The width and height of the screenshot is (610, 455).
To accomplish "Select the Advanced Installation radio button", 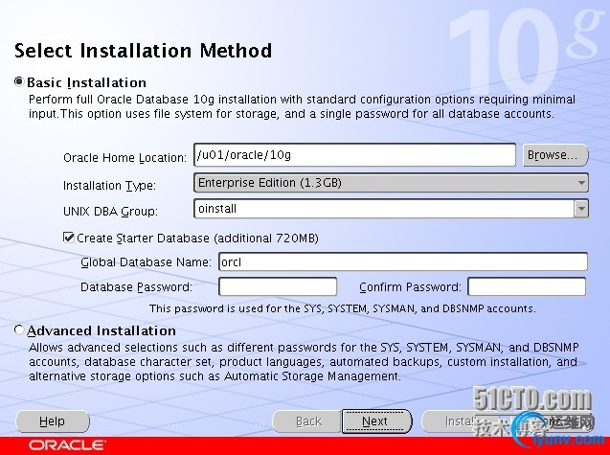I will (19, 330).
